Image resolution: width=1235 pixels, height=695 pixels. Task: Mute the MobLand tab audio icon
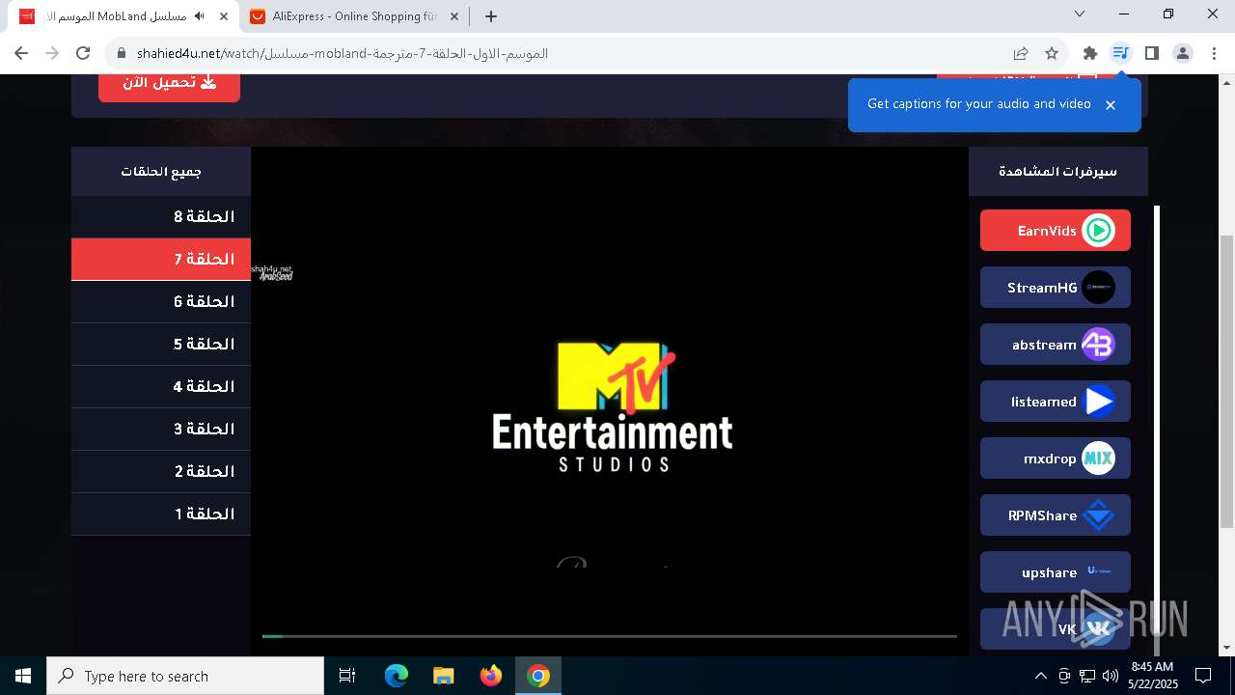(x=200, y=16)
